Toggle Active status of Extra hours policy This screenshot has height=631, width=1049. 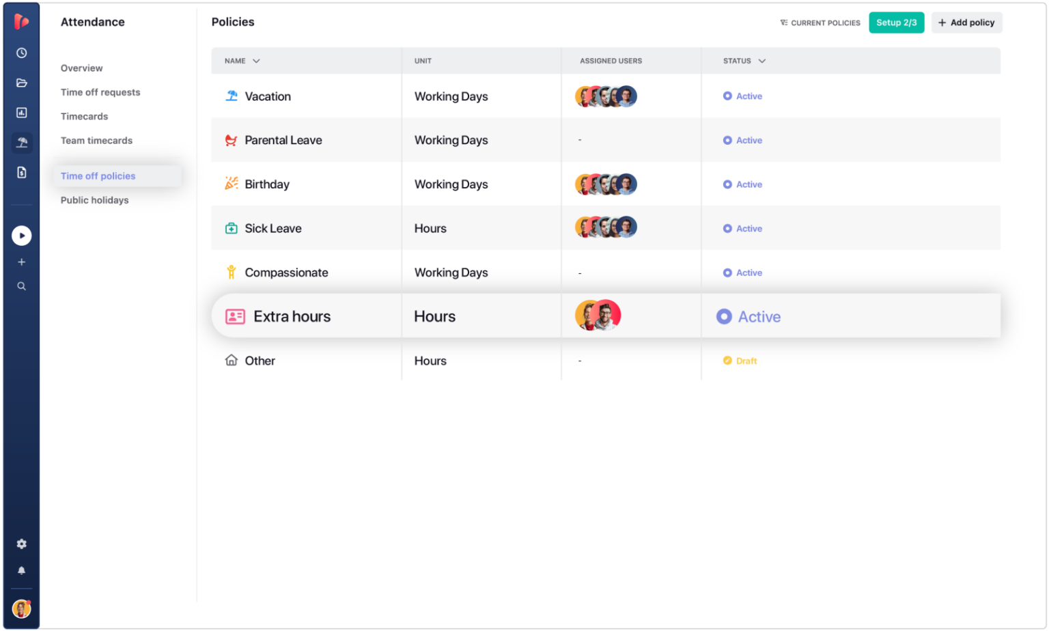point(749,317)
